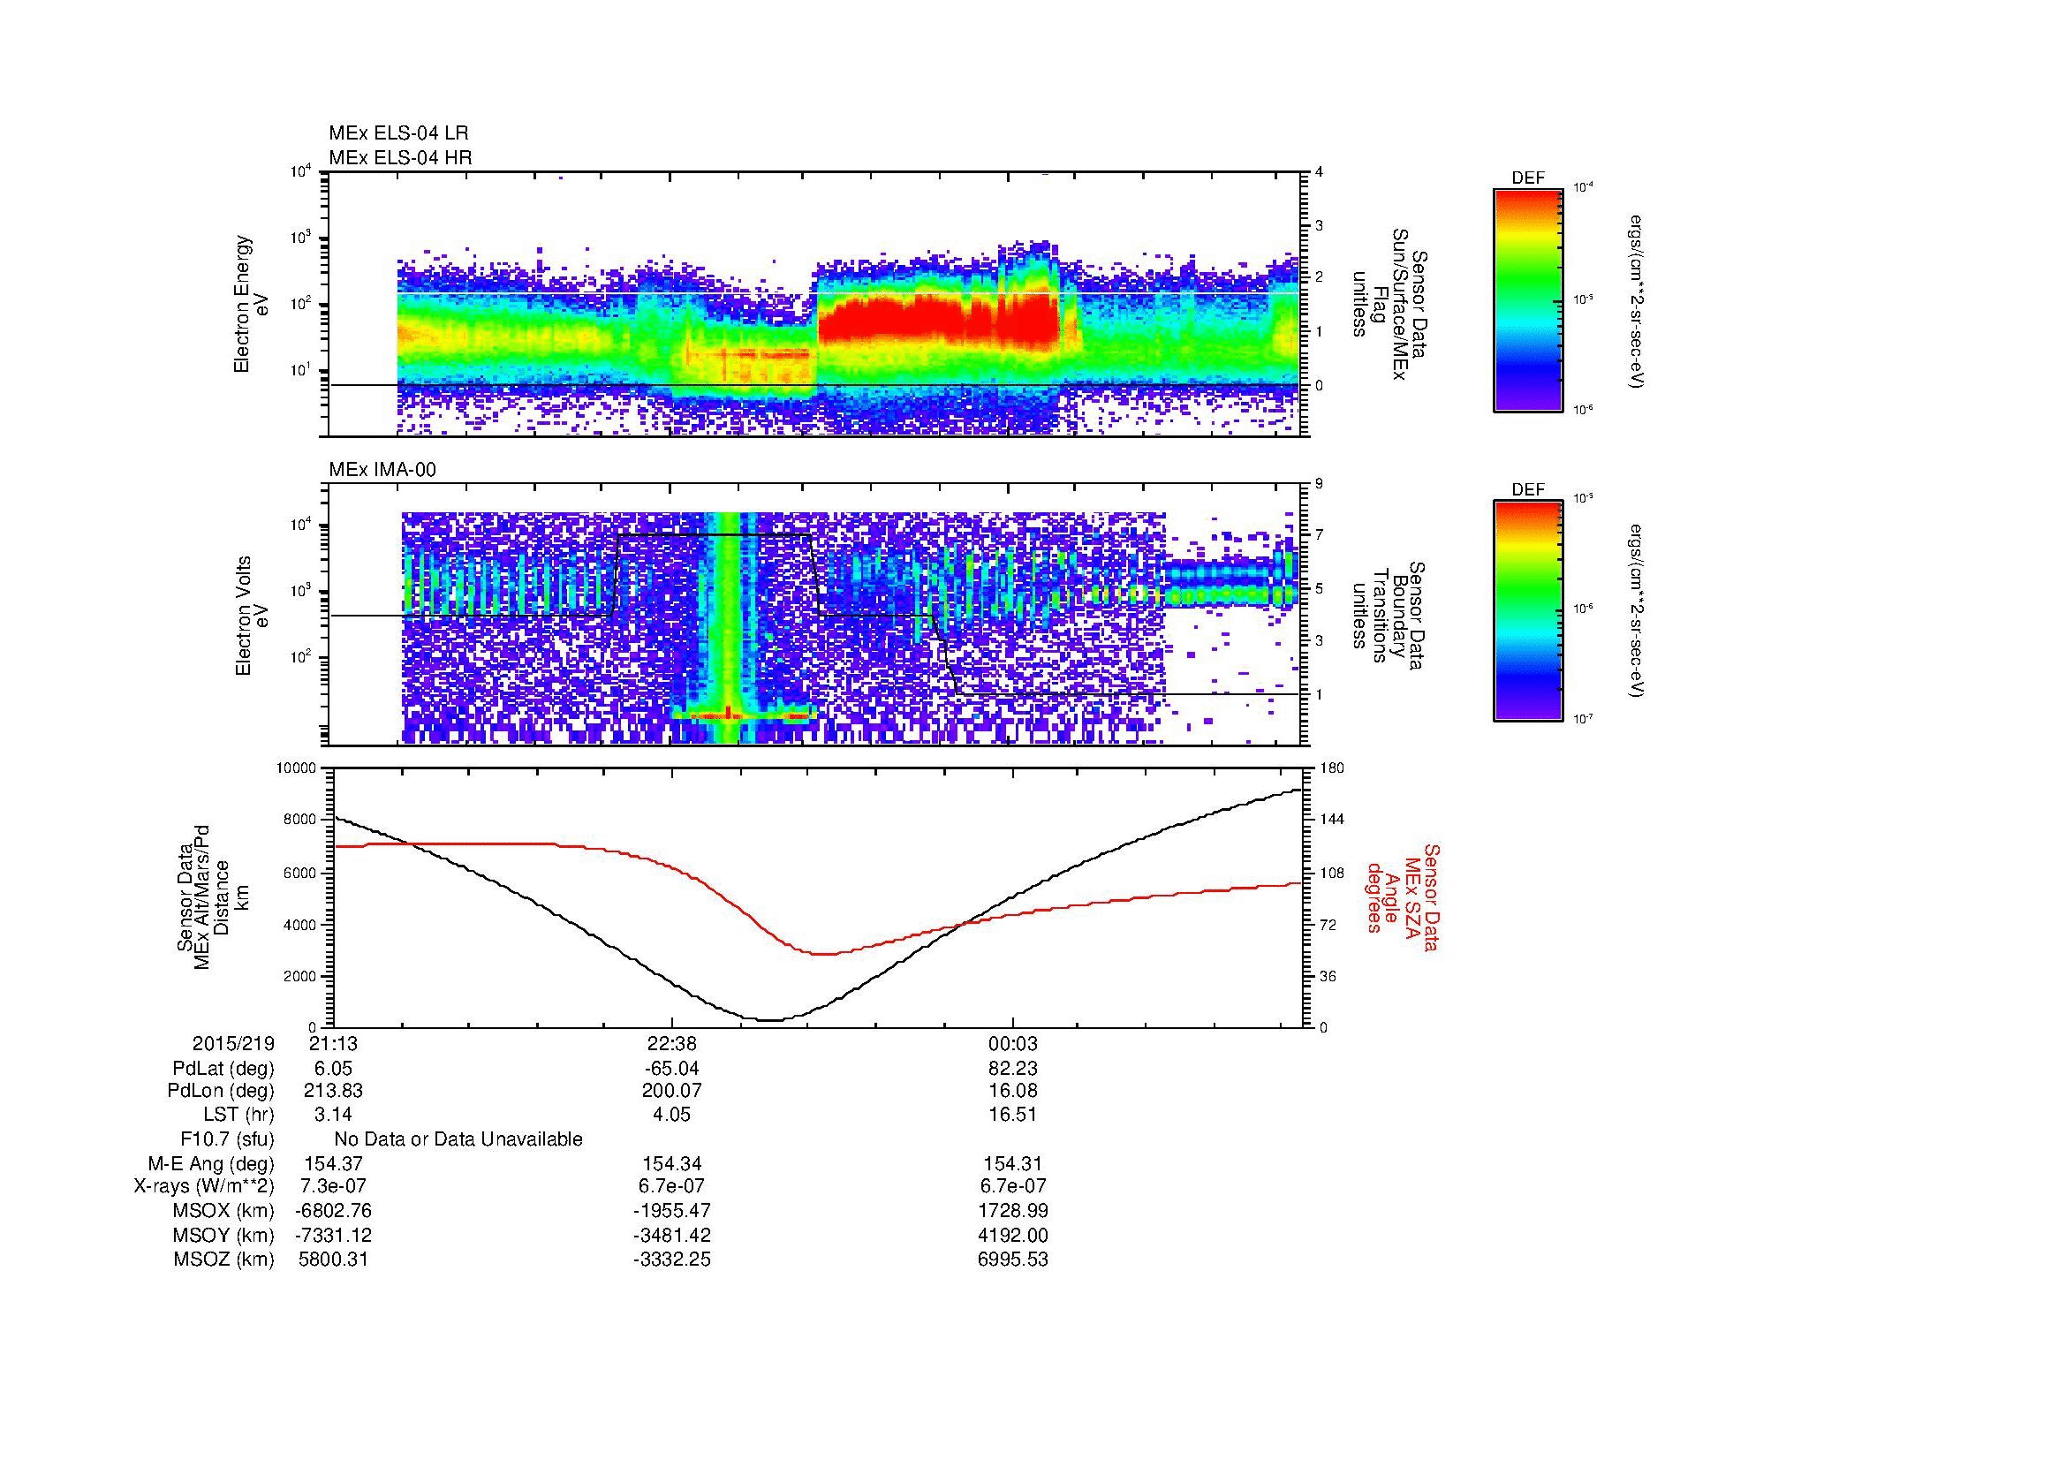The height and width of the screenshot is (1460, 2066).
Task: Click the 'MSOX (km)' row label
Action: [223, 1211]
